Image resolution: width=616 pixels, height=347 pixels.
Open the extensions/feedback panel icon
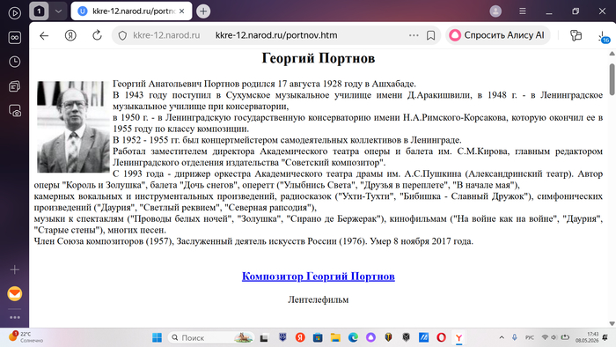coord(576,35)
